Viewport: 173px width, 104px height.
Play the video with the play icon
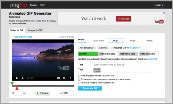17,78
